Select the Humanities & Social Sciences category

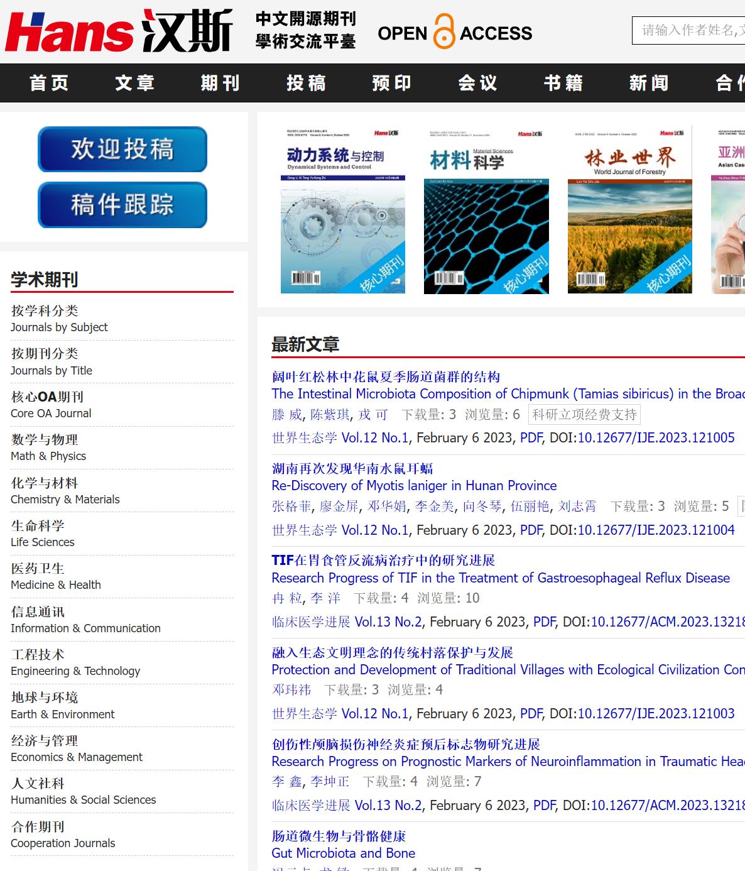(84, 791)
